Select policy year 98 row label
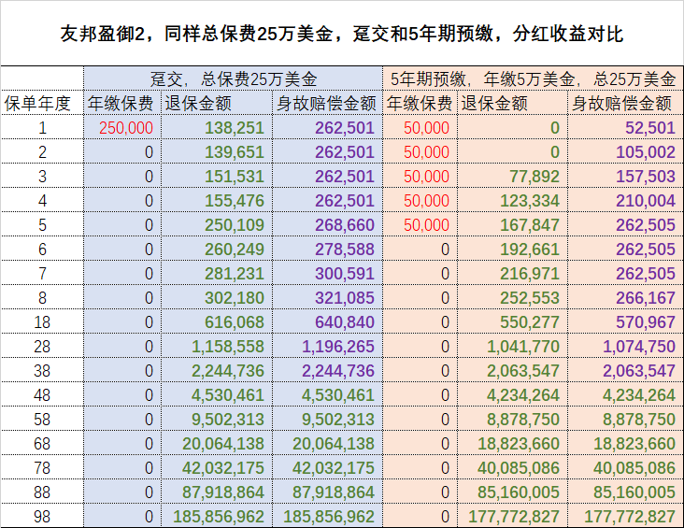The width and height of the screenshot is (684, 528). tap(42, 516)
